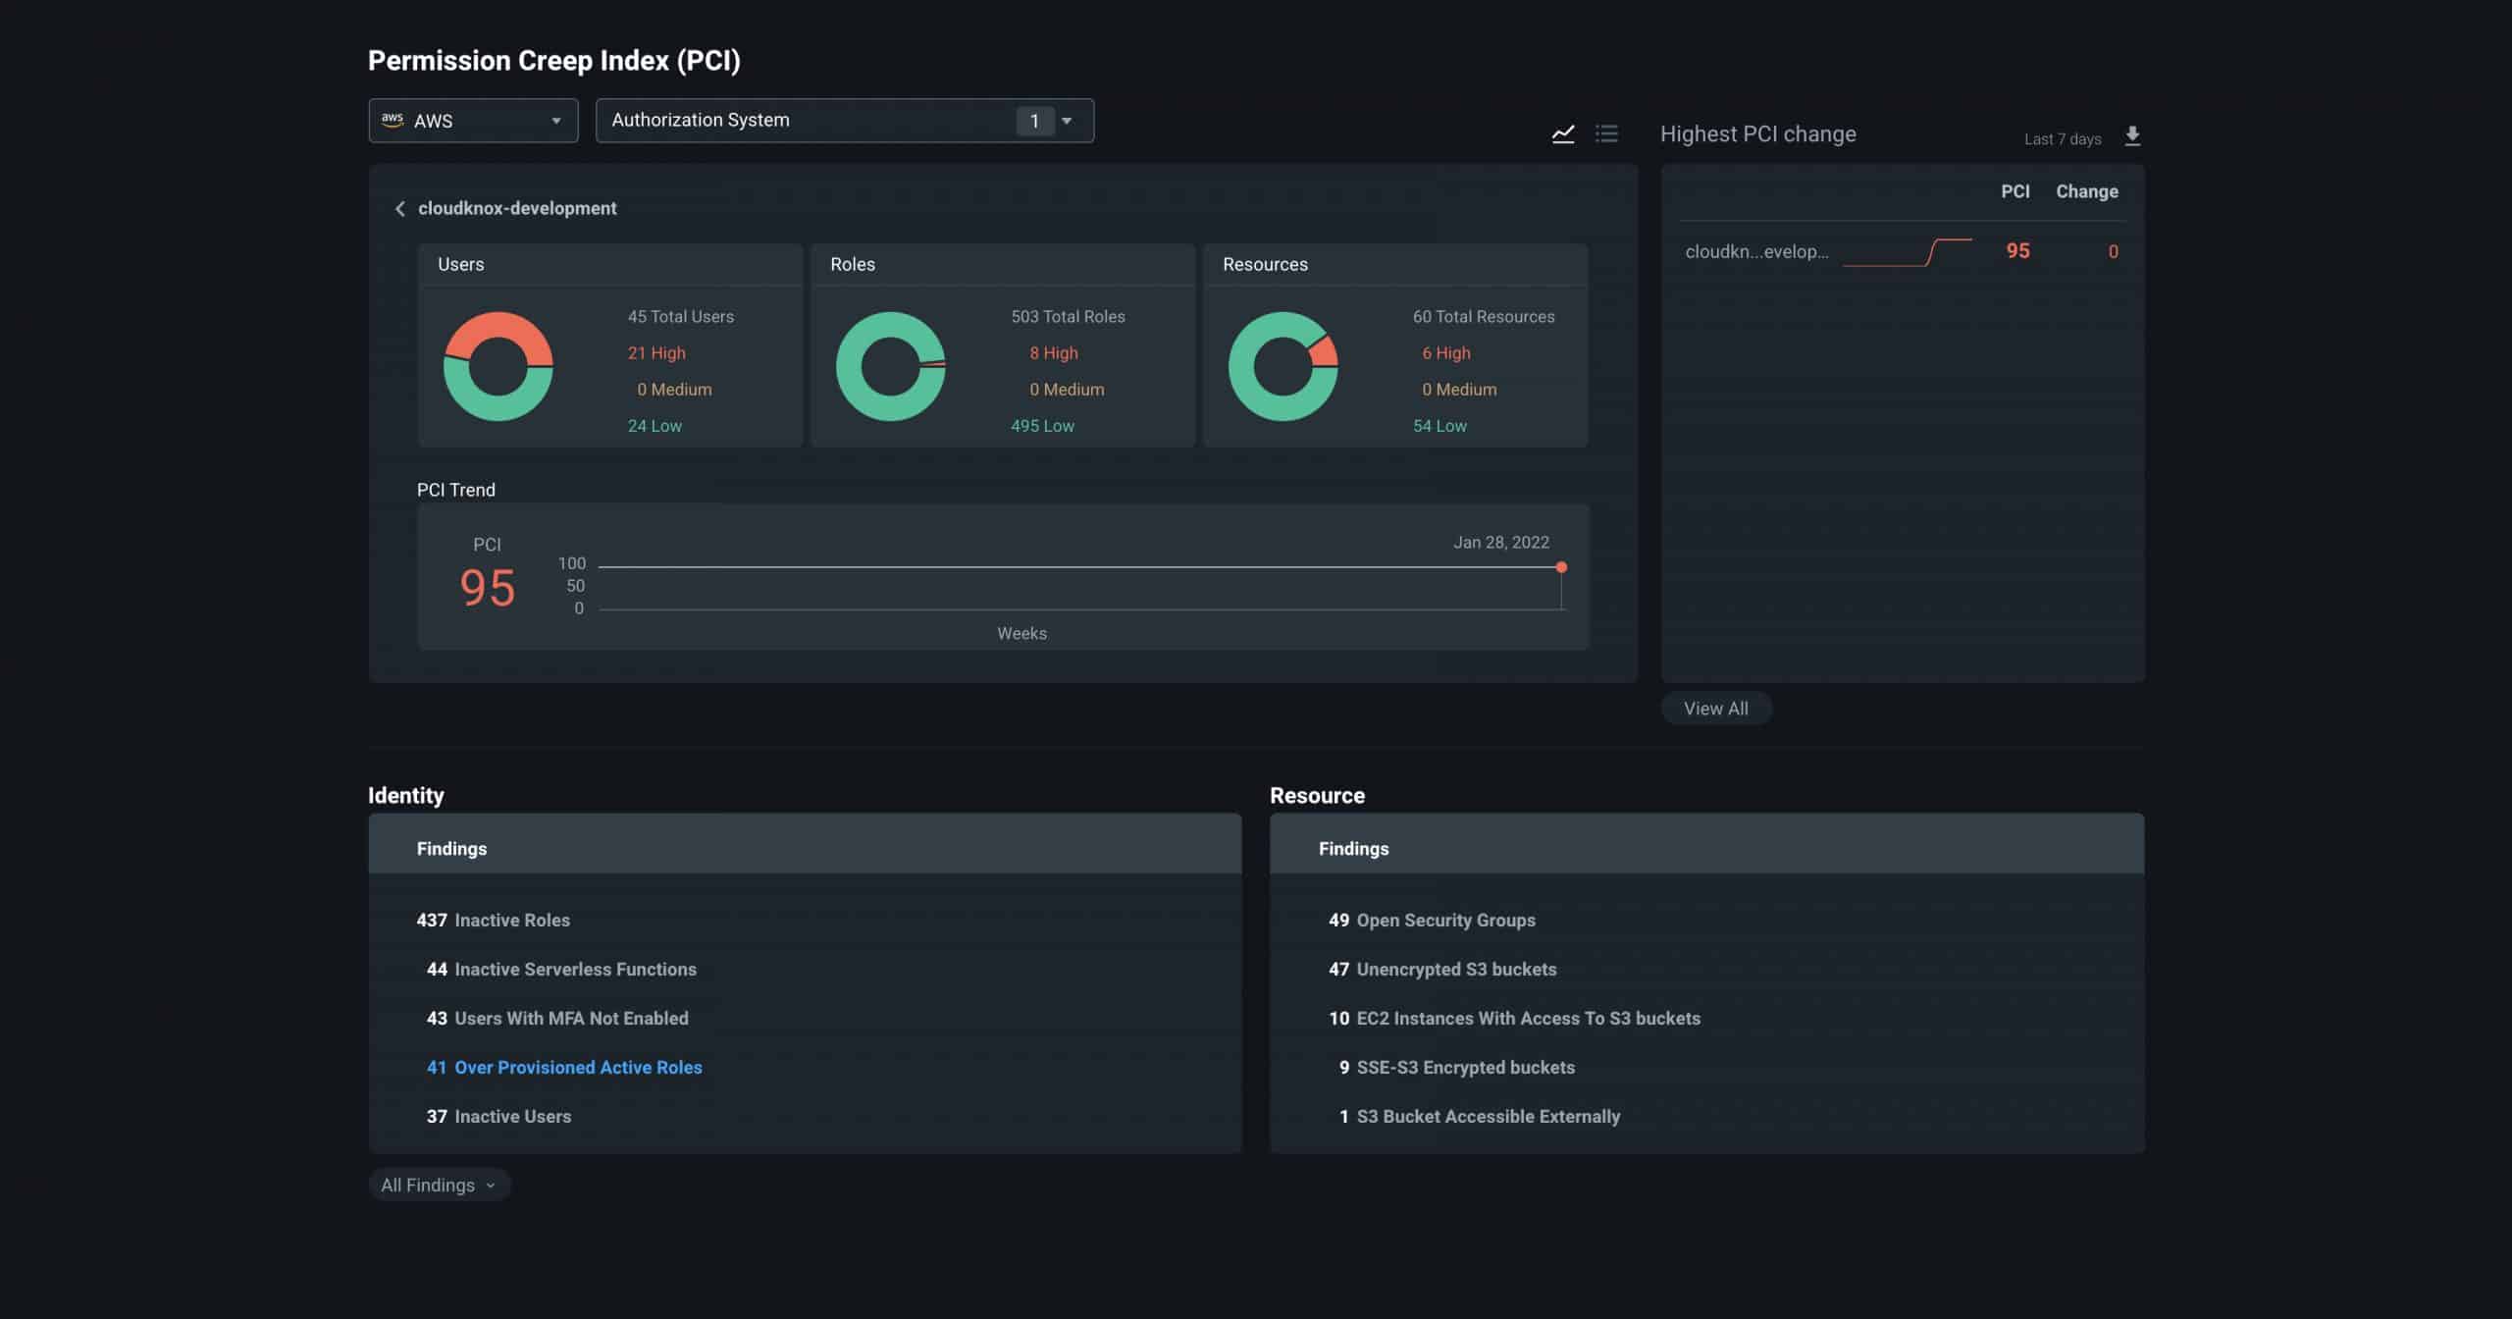This screenshot has height=1319, width=2512.
Task: Click the Users donut chart
Action: click(498, 366)
